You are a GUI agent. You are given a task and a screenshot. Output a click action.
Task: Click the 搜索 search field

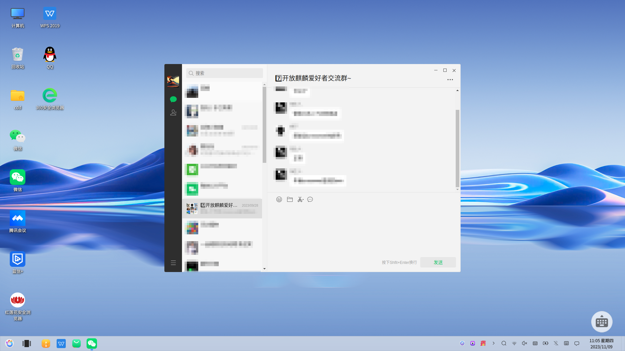coord(225,73)
